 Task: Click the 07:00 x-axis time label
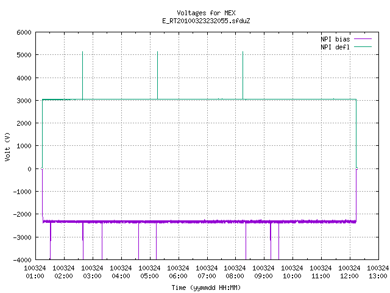[207, 276]
